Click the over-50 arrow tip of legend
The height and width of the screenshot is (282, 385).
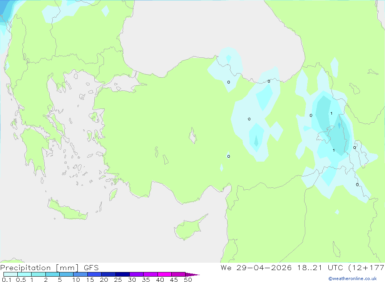click(x=192, y=274)
